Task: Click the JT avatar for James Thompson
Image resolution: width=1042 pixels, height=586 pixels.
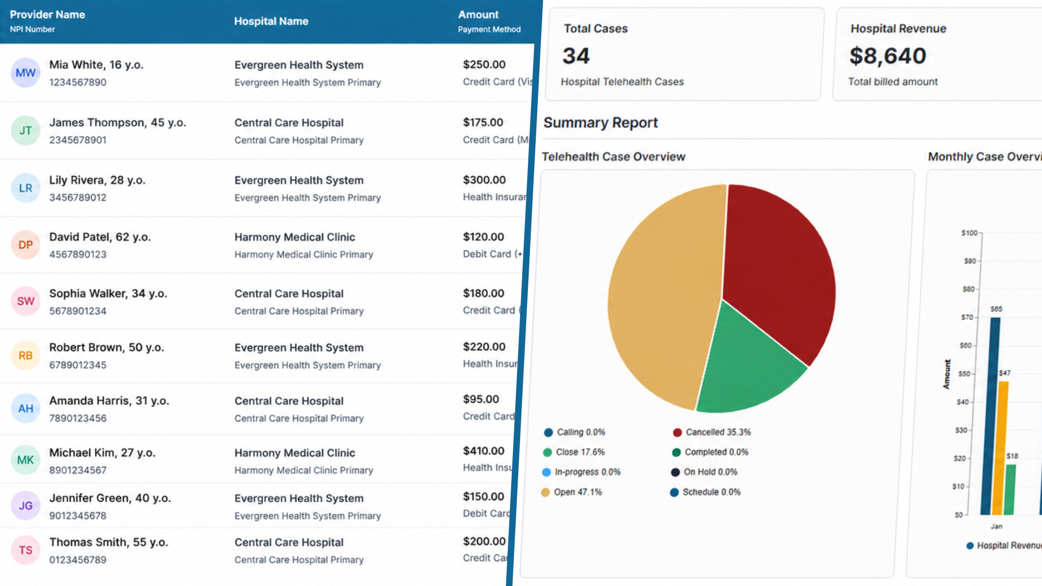Action: tap(26, 131)
